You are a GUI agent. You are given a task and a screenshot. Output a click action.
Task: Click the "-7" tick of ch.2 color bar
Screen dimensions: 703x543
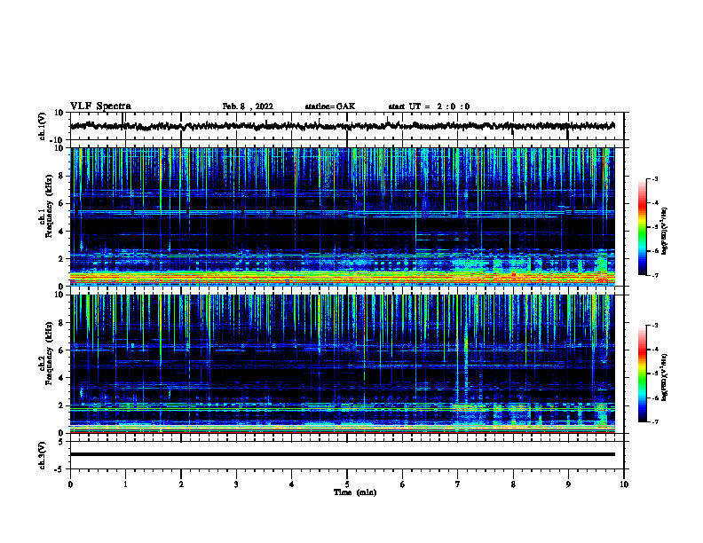coord(655,421)
